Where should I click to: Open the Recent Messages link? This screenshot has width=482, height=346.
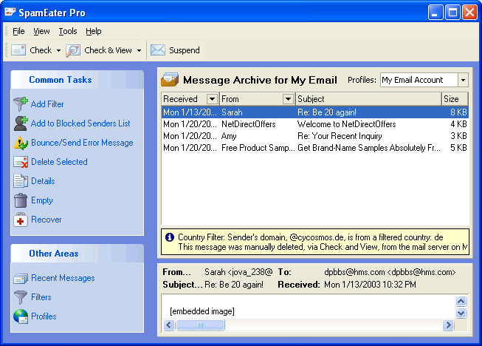(x=63, y=278)
